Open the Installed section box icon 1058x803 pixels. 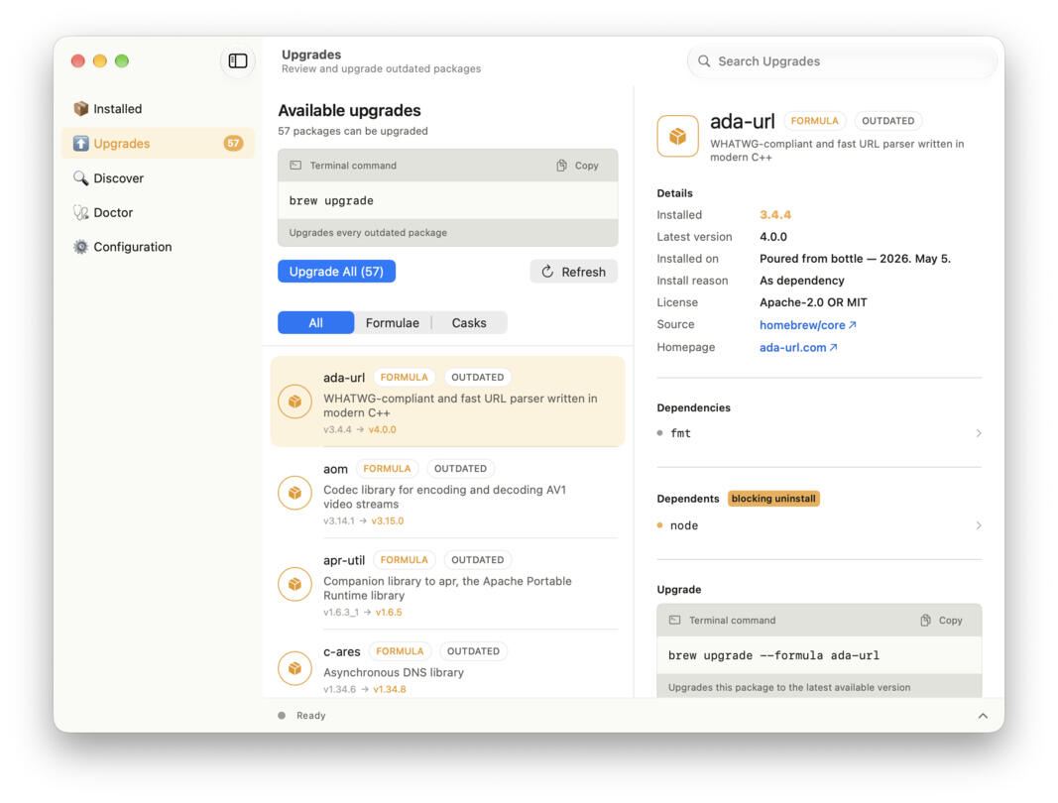click(81, 109)
